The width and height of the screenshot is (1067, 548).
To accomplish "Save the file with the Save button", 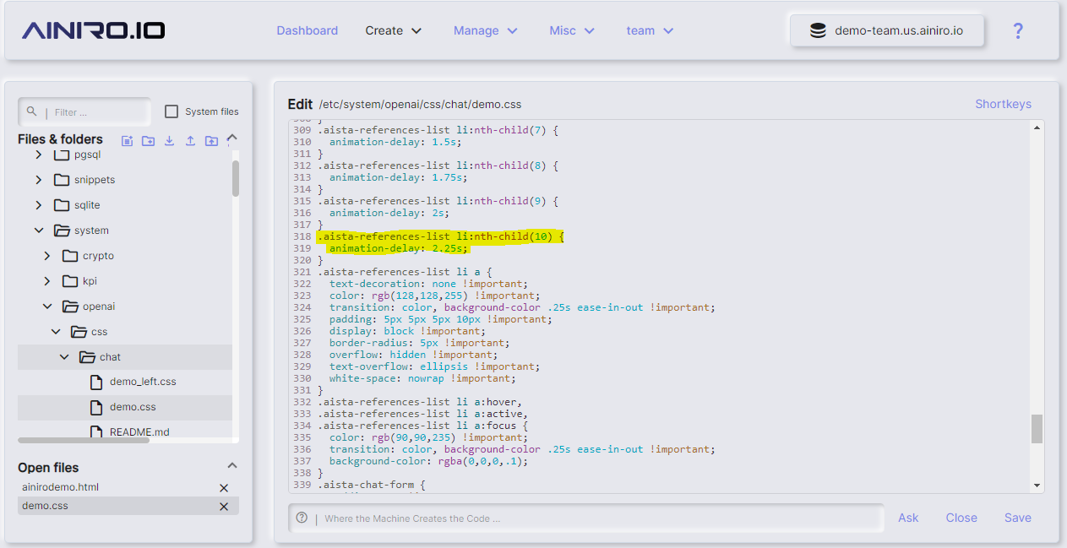I will 1018,518.
